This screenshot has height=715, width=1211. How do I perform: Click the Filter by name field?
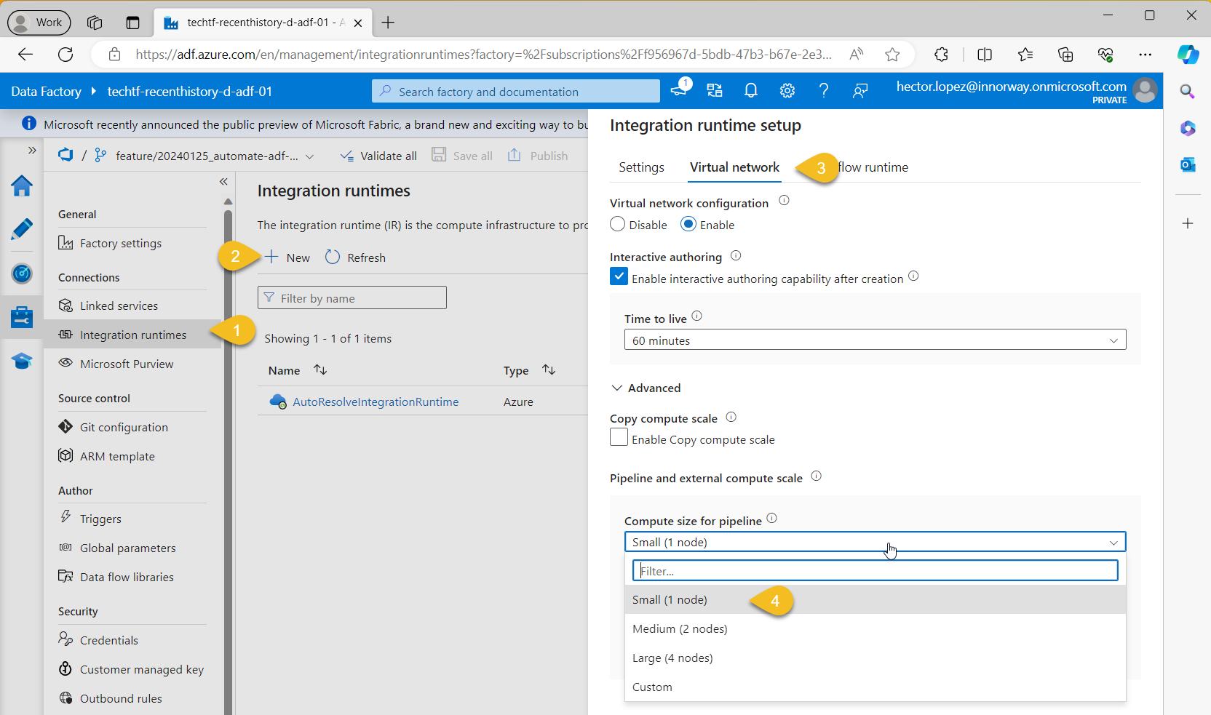point(352,297)
